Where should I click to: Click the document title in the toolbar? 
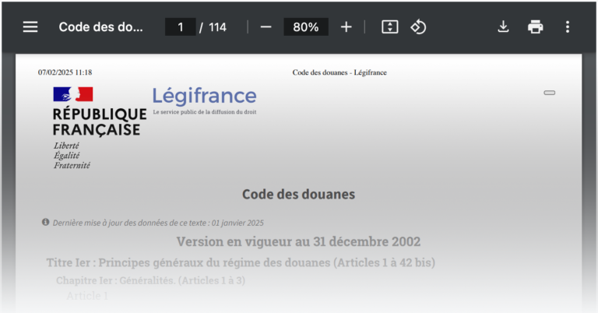click(101, 26)
